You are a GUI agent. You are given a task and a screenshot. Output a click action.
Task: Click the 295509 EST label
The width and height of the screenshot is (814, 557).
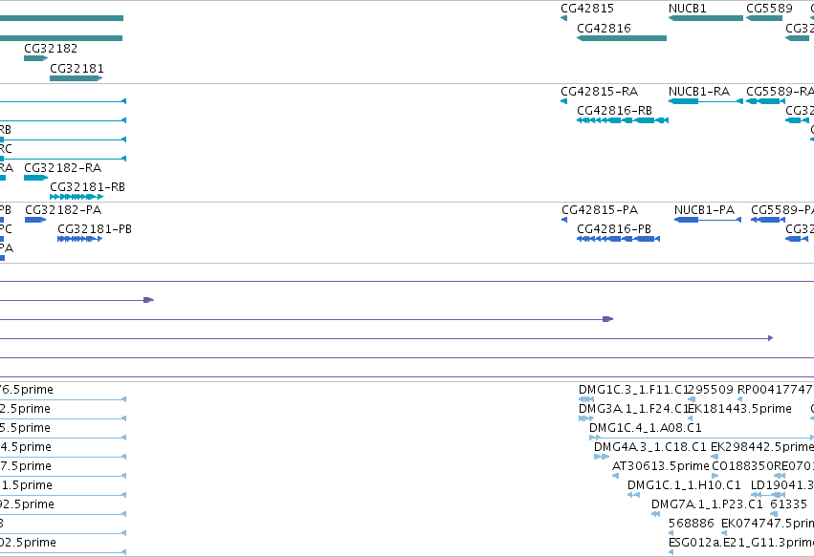(710, 390)
